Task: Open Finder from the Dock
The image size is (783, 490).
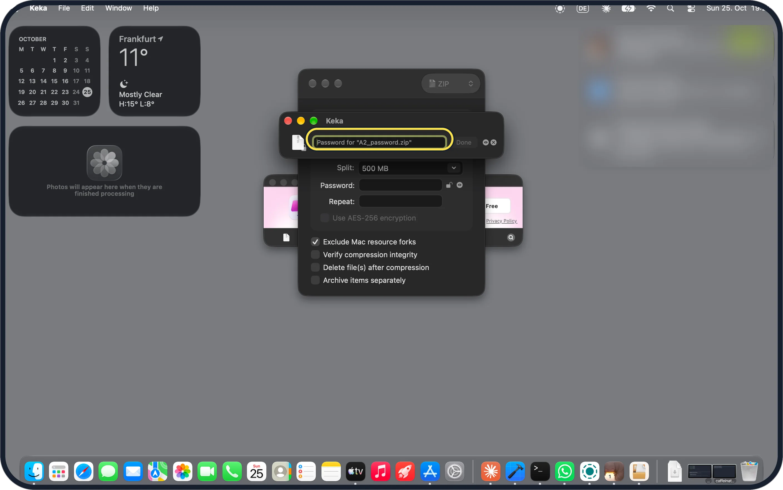Action: click(x=34, y=471)
